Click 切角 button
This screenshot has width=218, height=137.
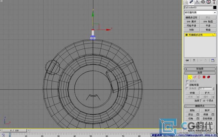(190, 119)
